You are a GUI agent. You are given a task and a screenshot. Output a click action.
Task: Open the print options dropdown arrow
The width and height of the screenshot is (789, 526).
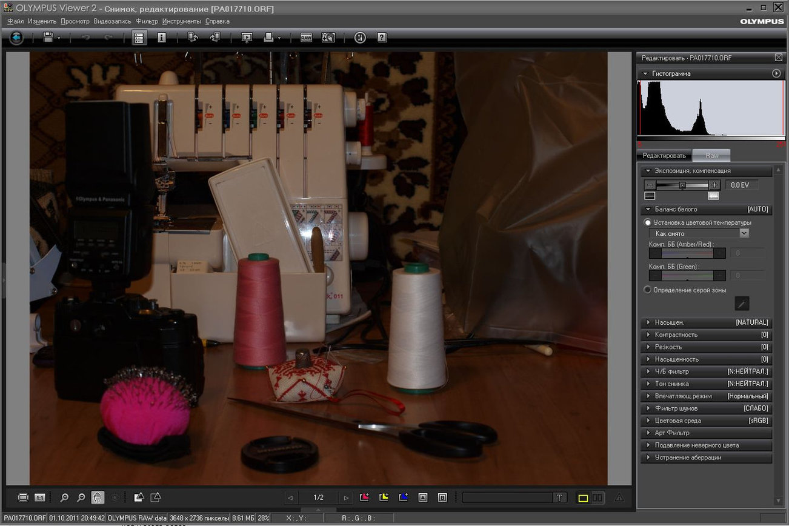tap(279, 38)
